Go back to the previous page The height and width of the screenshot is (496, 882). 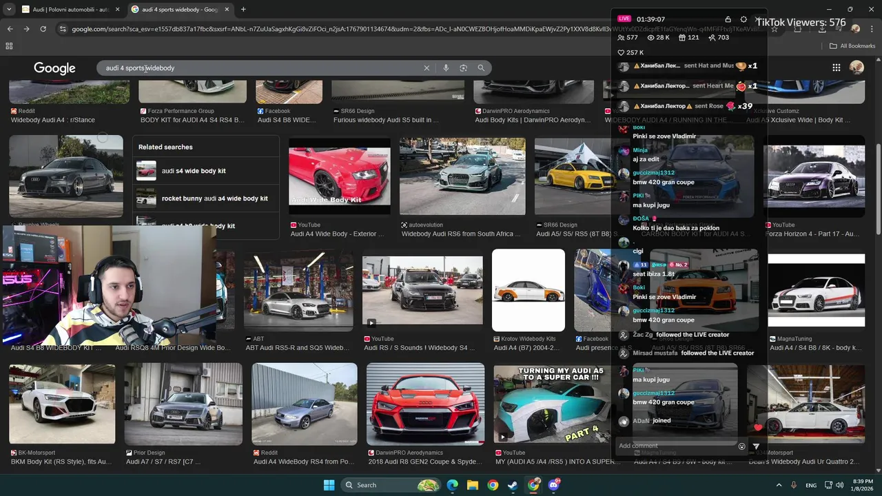[x=10, y=29]
